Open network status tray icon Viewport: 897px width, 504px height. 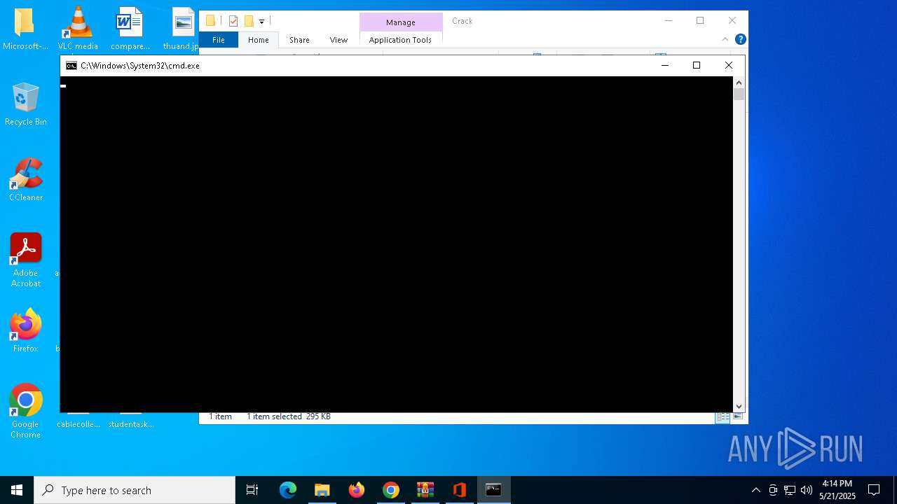coord(790,490)
